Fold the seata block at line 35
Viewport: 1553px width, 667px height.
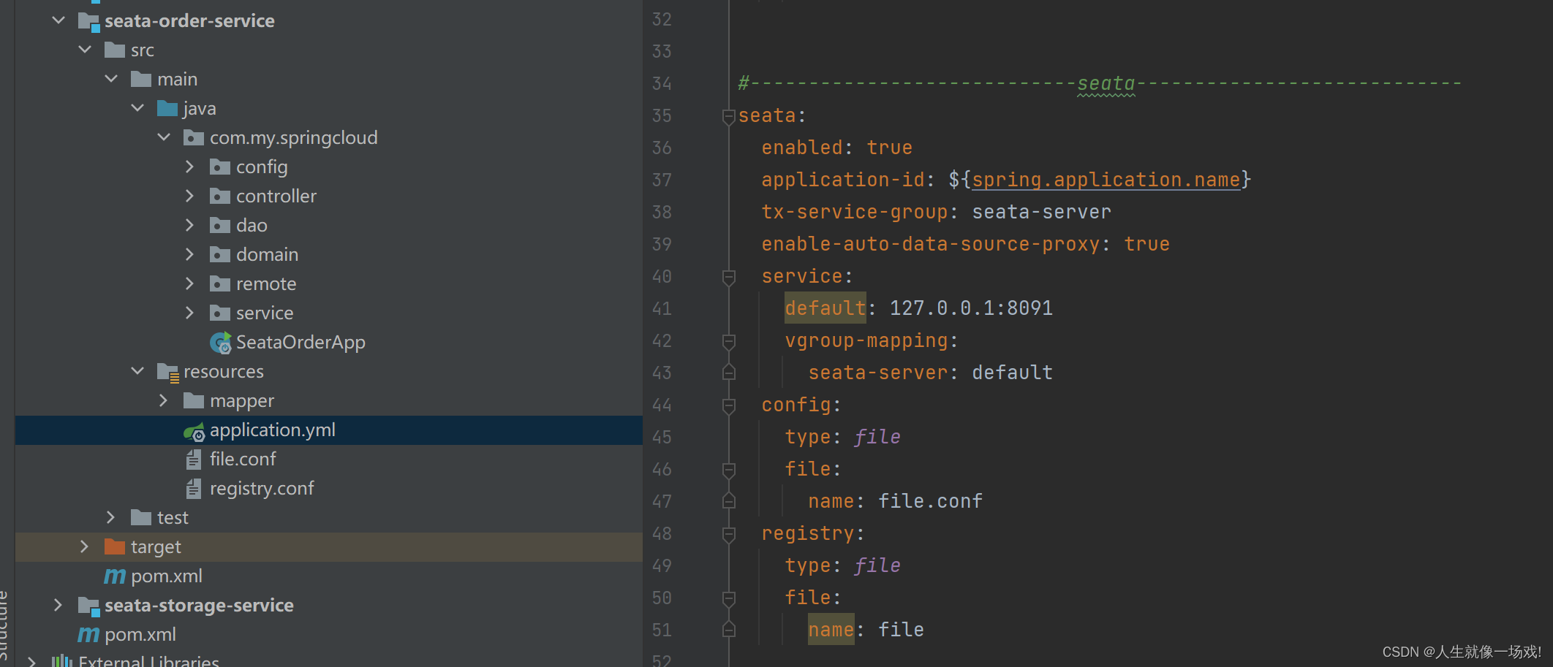coord(728,116)
